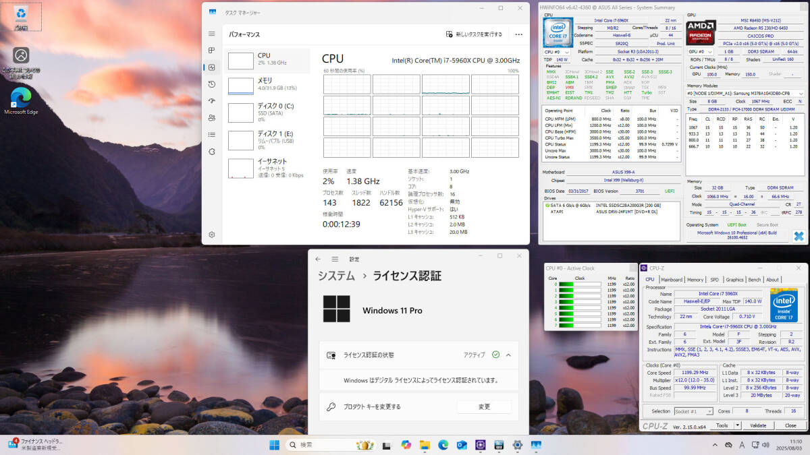This screenshot has height=455, width=810.
Task: Switch to Mainboard tab in CPU-Z
Action: (x=671, y=280)
